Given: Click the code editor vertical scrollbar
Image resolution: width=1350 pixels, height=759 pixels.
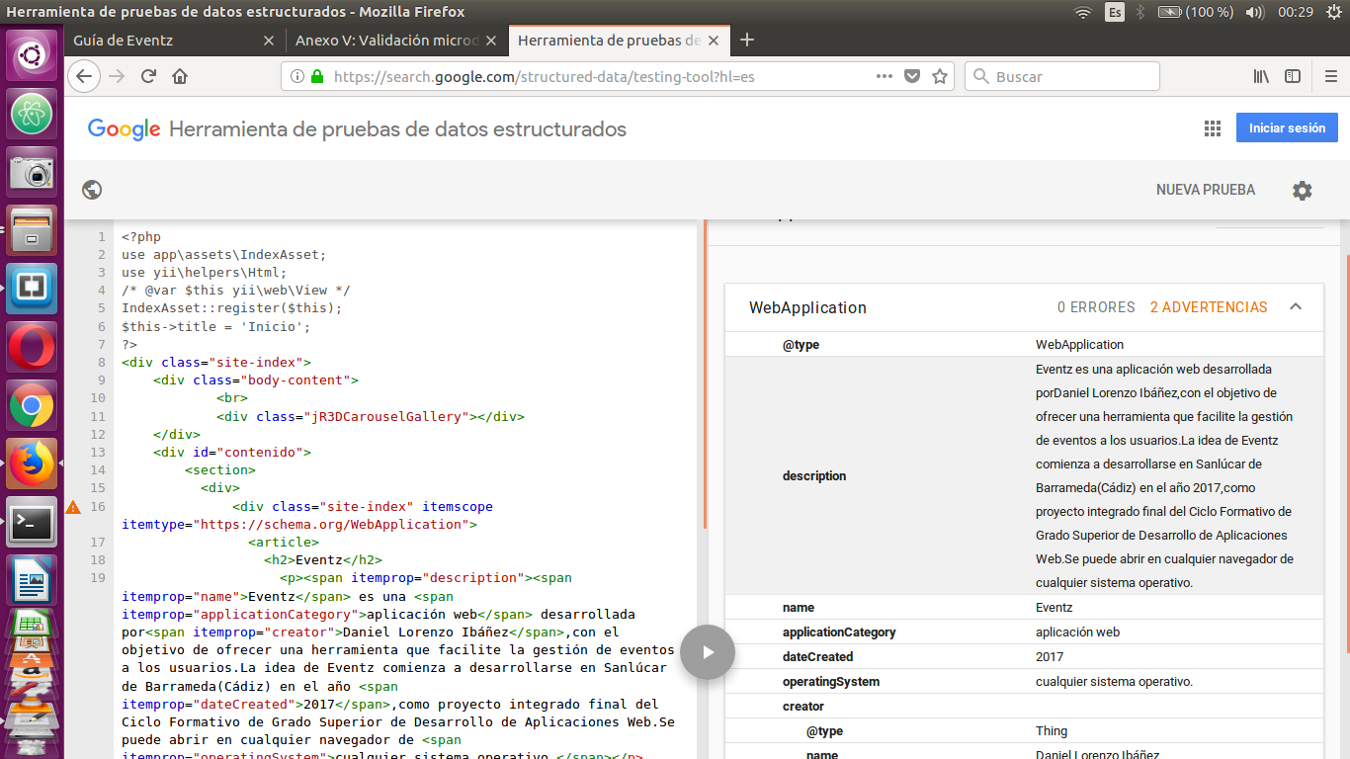Looking at the screenshot, I should [705, 376].
